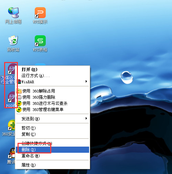Image resolution: width=172 pixels, height=174 pixels.
Task: Expand the 发送到 submenu arrow
Action: (x=86, y=118)
